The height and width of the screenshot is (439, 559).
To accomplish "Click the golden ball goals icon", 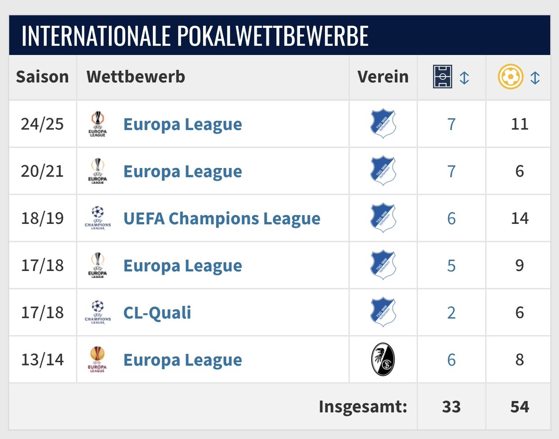I will pos(510,77).
